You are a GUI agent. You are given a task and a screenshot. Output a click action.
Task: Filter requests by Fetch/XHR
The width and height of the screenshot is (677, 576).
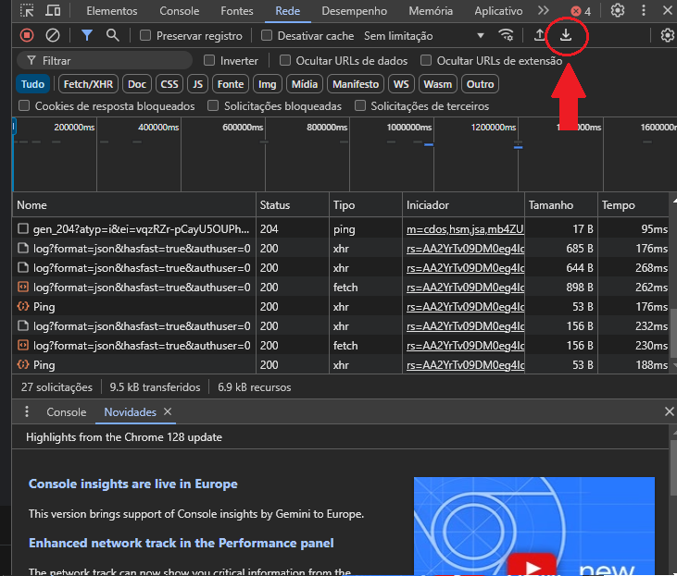click(88, 84)
